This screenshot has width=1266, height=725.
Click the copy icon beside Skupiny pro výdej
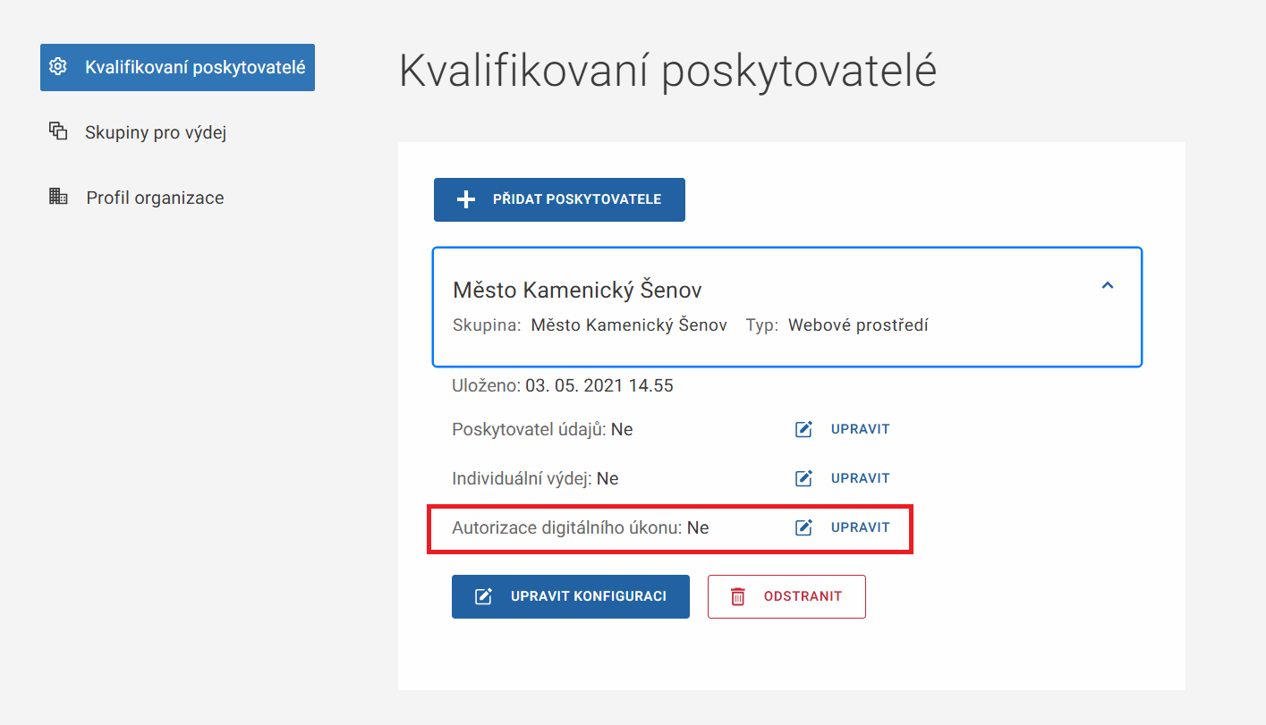tap(58, 131)
